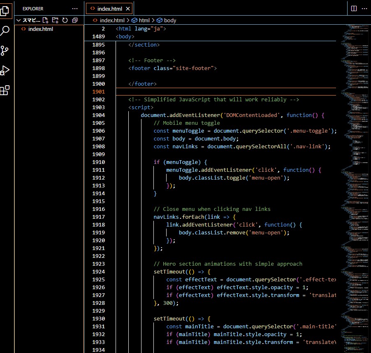Select the index.html editor tab
Image resolution: width=371 pixels, height=353 pixels.
point(109,9)
